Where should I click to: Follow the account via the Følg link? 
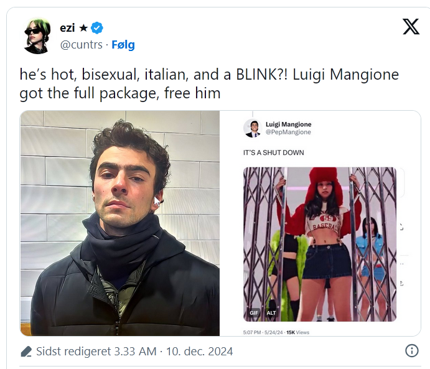point(123,45)
